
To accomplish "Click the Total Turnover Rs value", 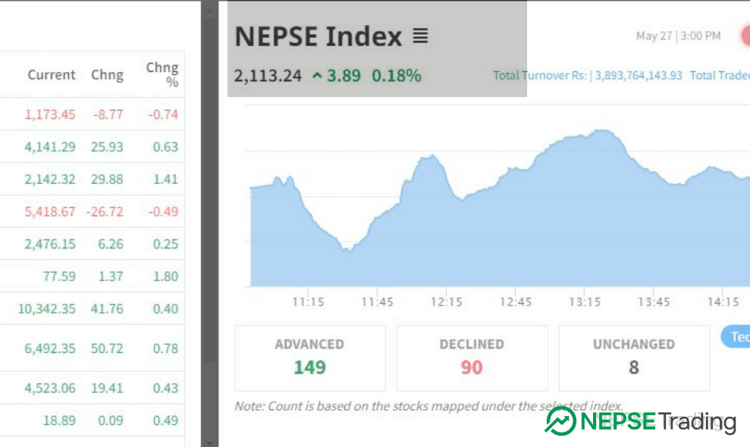I will [639, 76].
